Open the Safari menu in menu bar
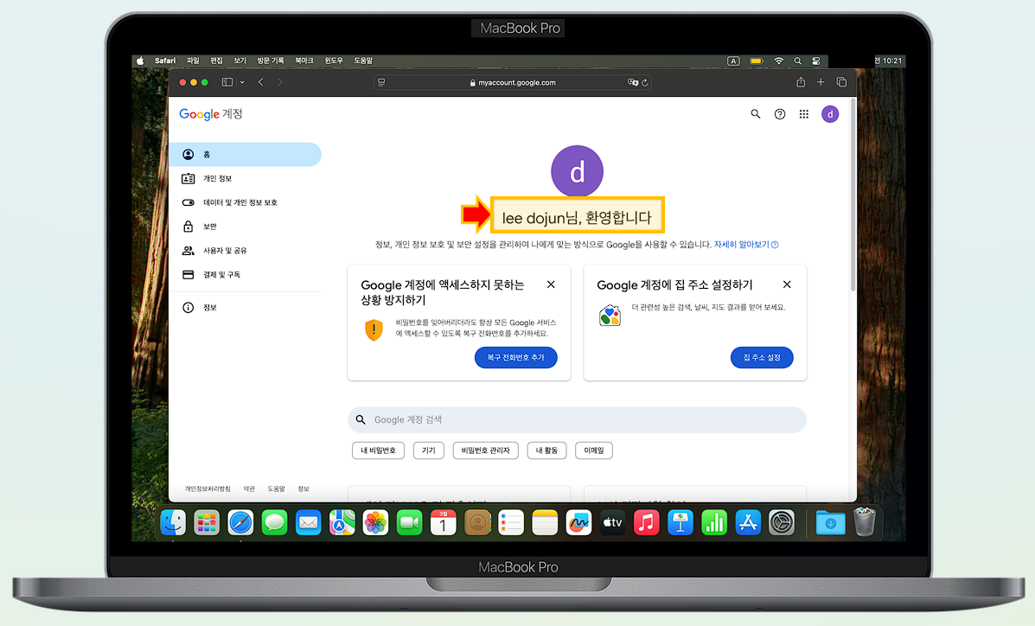1035x626 pixels. [x=165, y=61]
